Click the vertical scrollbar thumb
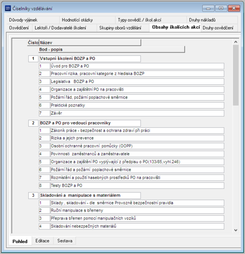This screenshot has height=254, width=245. click(x=236, y=75)
